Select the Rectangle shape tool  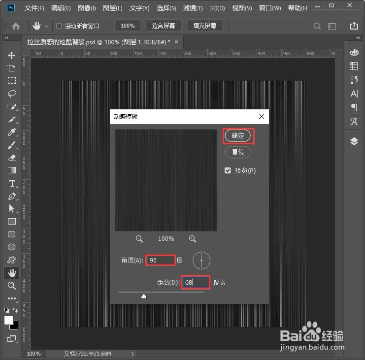[x=12, y=221]
